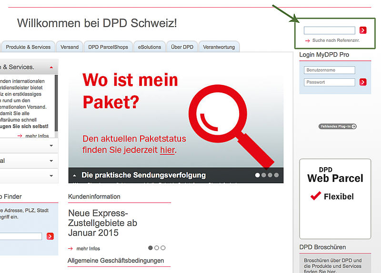Click the left panel's vertical scrollbar
This screenshot has height=273, width=381.
(56, 102)
